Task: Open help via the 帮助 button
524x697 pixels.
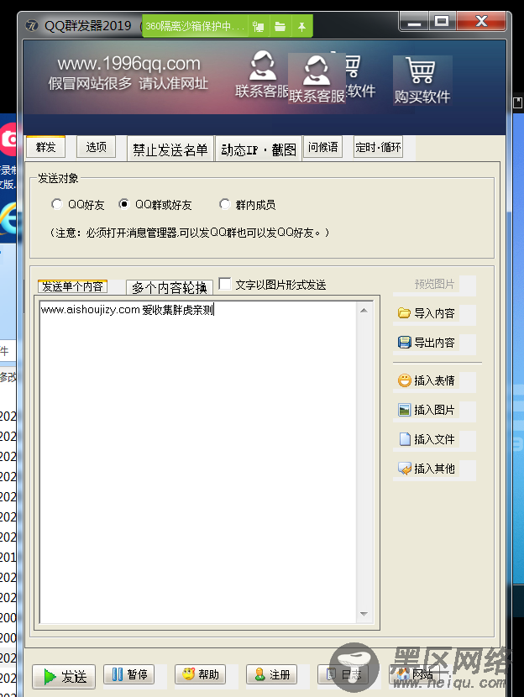Action: click(x=200, y=674)
